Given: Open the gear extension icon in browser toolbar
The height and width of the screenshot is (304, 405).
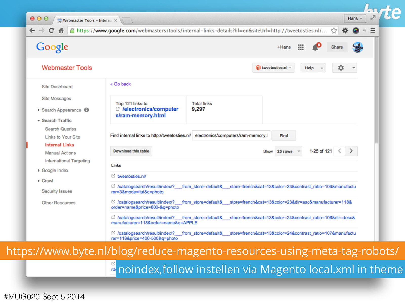Looking at the screenshot, I should pos(345,31).
